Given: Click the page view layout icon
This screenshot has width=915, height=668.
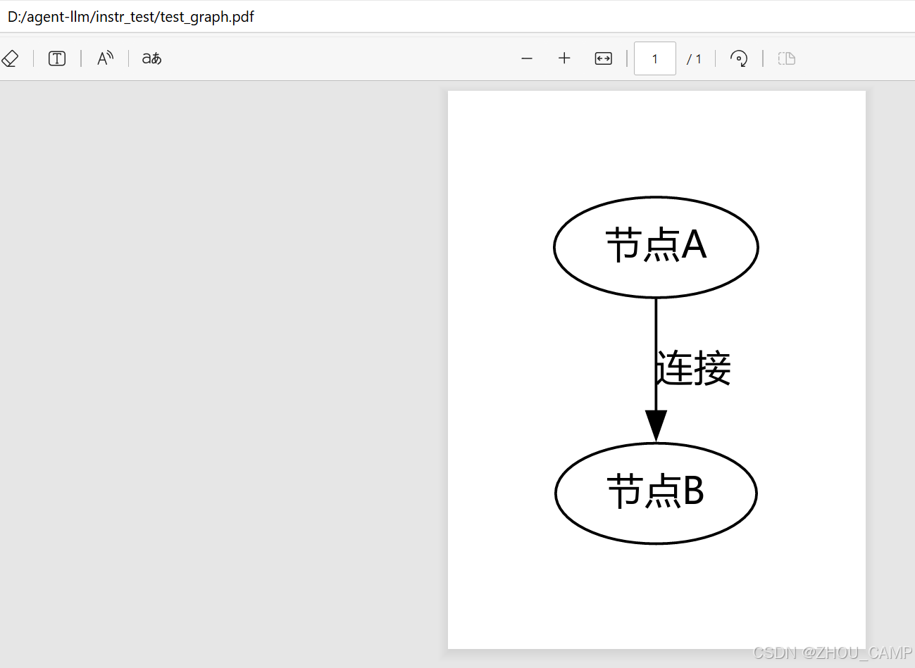Looking at the screenshot, I should click(x=786, y=58).
